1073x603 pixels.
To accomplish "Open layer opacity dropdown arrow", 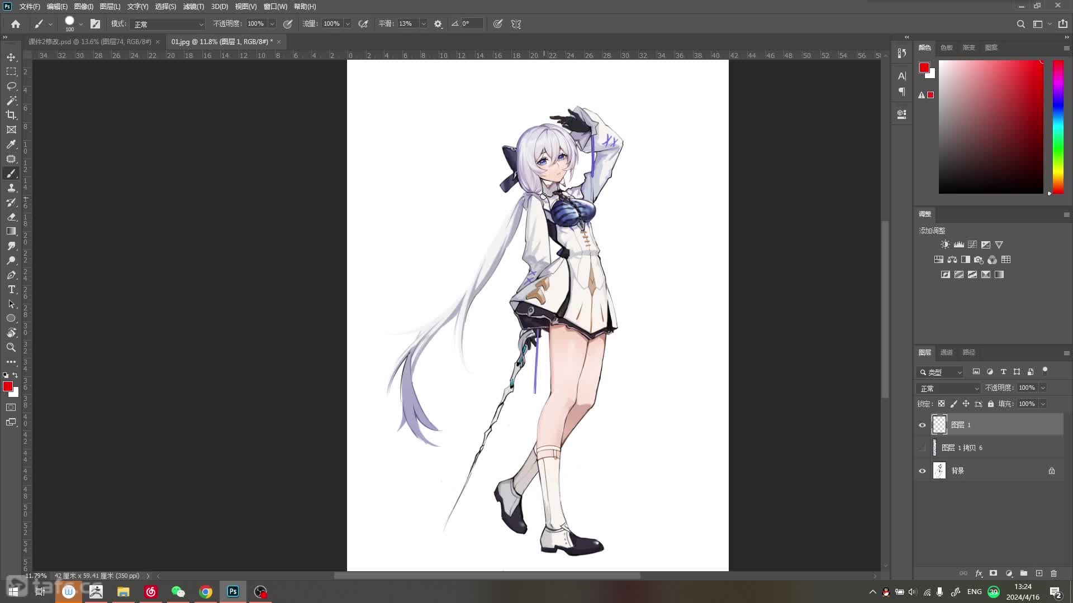I will 1043,387.
